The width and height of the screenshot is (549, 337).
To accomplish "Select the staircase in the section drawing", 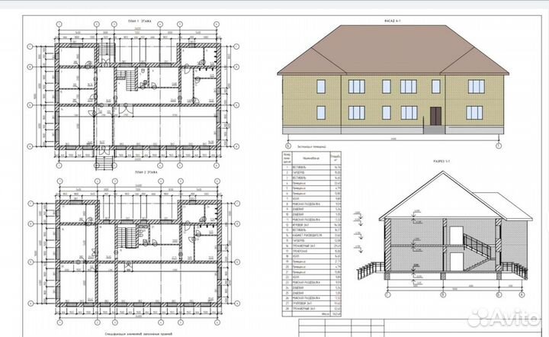I will (x=480, y=252).
